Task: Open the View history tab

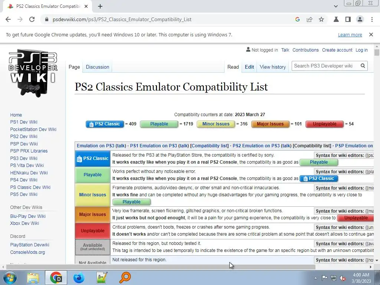Action: [x=273, y=67]
